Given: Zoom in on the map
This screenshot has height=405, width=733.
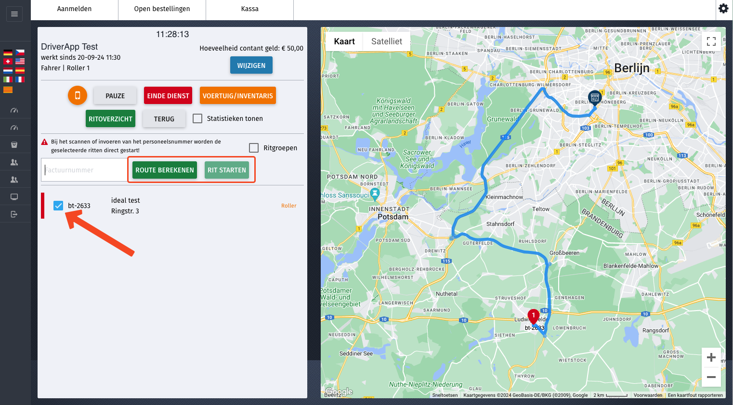Looking at the screenshot, I should point(711,357).
